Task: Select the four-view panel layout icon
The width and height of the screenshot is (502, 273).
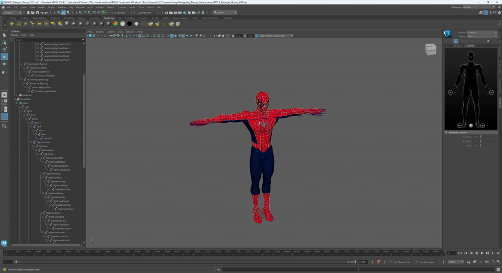Action: tap(4, 102)
